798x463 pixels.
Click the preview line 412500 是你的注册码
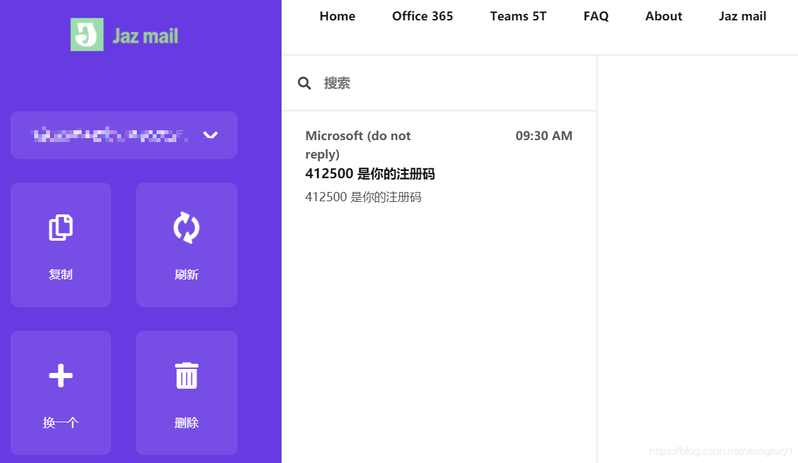pos(363,197)
